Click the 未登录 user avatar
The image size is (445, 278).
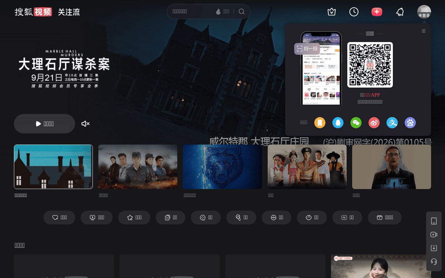[424, 12]
